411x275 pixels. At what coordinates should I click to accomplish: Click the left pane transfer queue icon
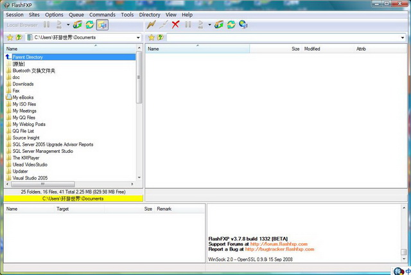59,24
